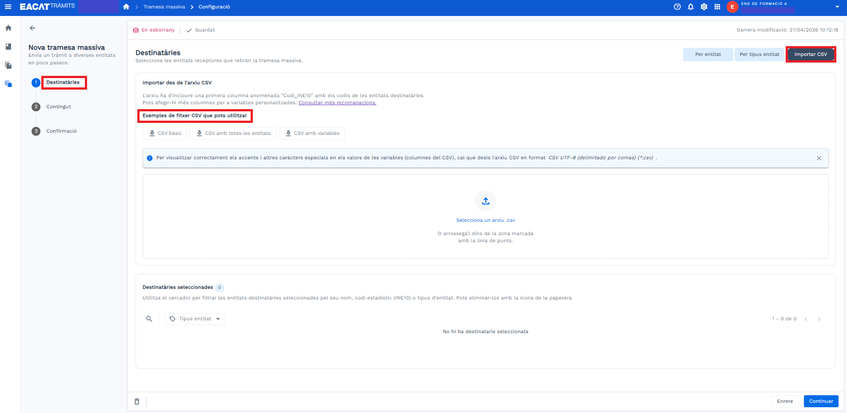Go to step 2 Contingut
The height and width of the screenshot is (413, 847).
58,107
